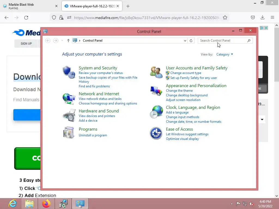
Task: Expand the Control Panel breadcrumb arrow
Action: click(80, 41)
